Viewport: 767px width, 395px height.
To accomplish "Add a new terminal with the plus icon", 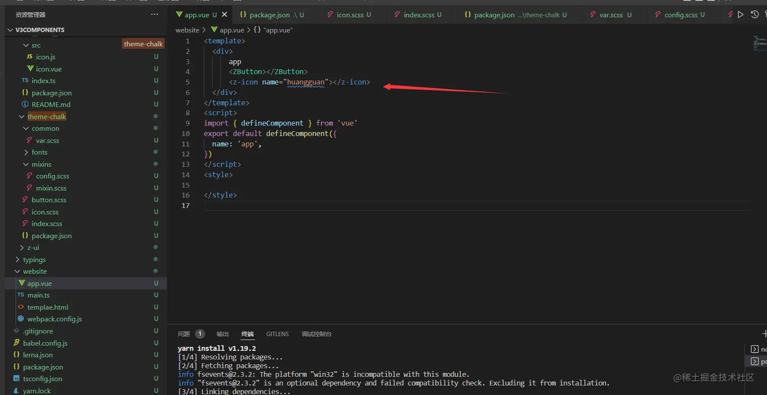I will (x=764, y=334).
